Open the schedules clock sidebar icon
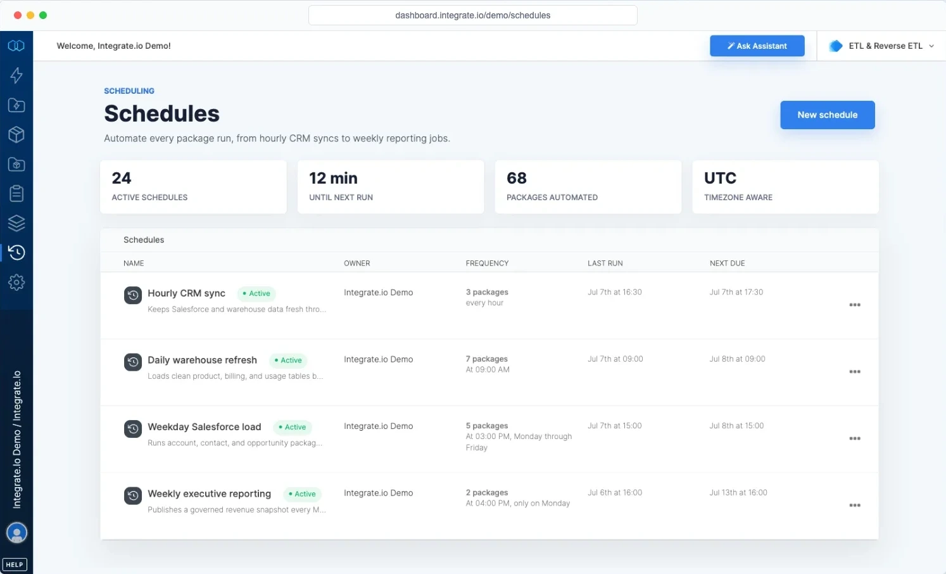Image resolution: width=946 pixels, height=574 pixels. tap(16, 252)
